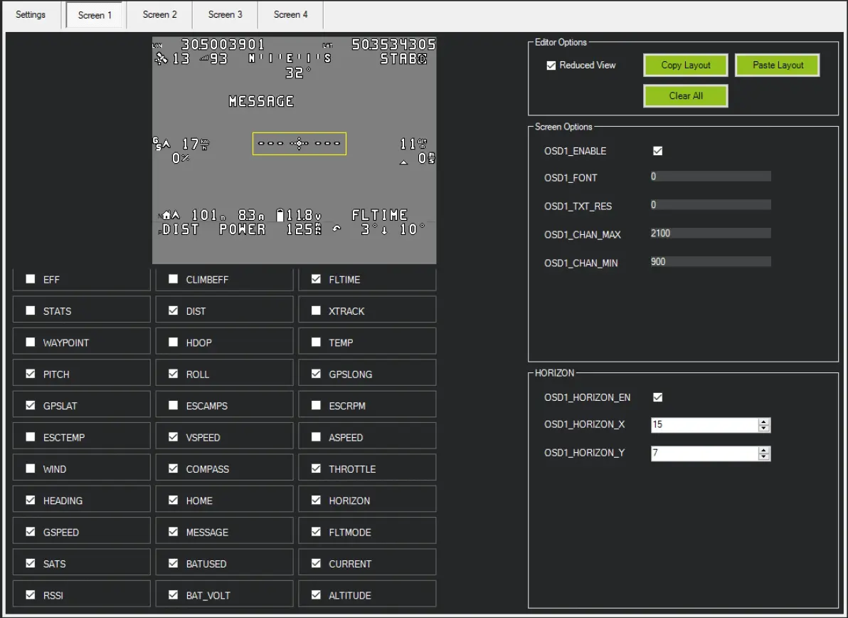Uncheck the RSSI item
848x618 pixels.
[31, 595]
